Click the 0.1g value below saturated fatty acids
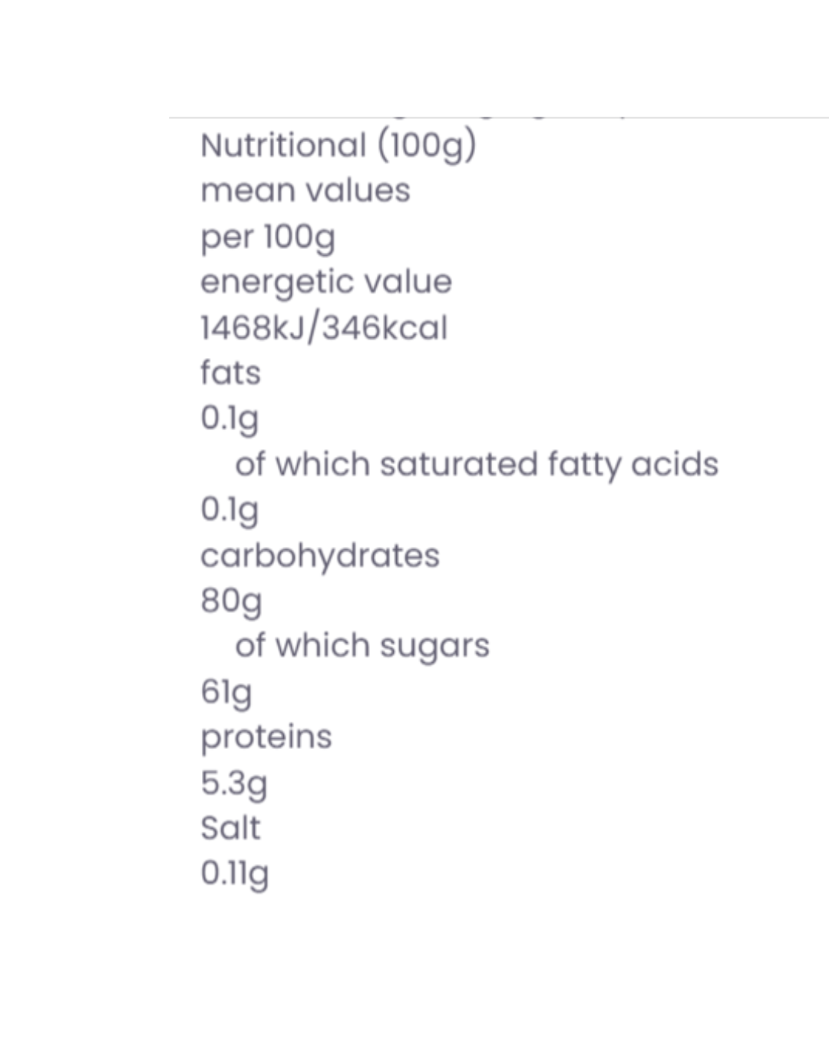Image resolution: width=829 pixels, height=1037 pixels. 229,509
